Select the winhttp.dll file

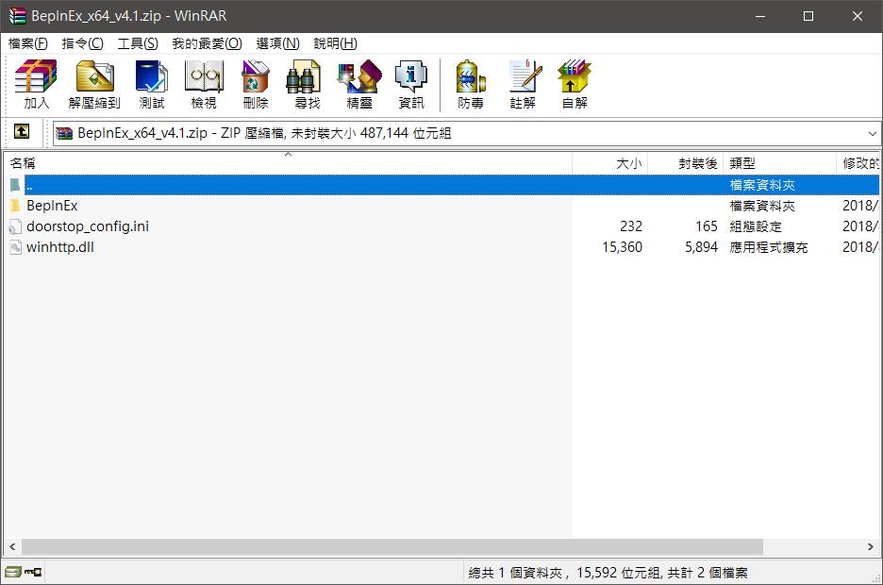tap(59, 247)
